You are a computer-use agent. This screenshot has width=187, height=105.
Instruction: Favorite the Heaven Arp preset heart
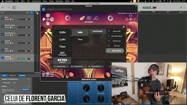tap(109, 41)
